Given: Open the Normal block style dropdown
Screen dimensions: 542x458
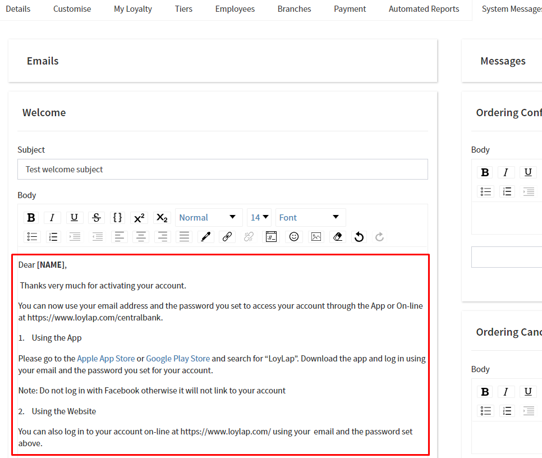Looking at the screenshot, I should [209, 217].
